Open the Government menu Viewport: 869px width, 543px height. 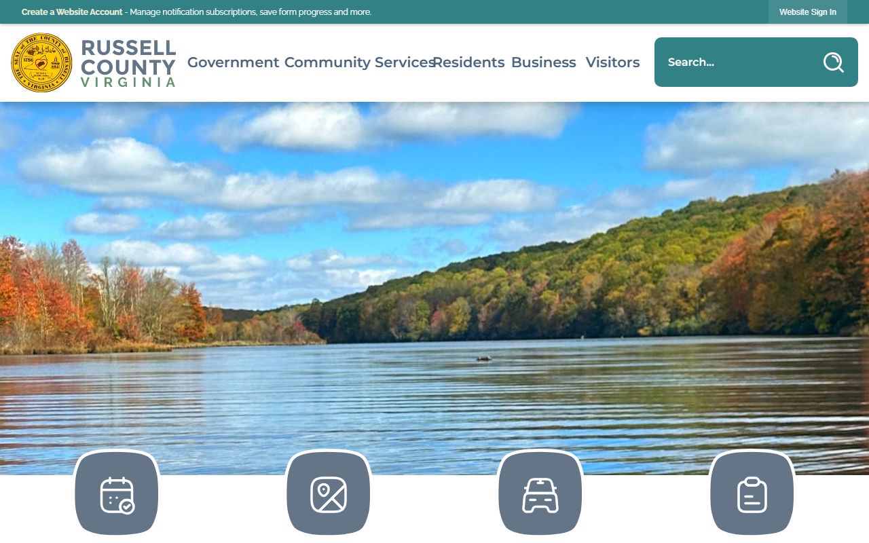233,62
